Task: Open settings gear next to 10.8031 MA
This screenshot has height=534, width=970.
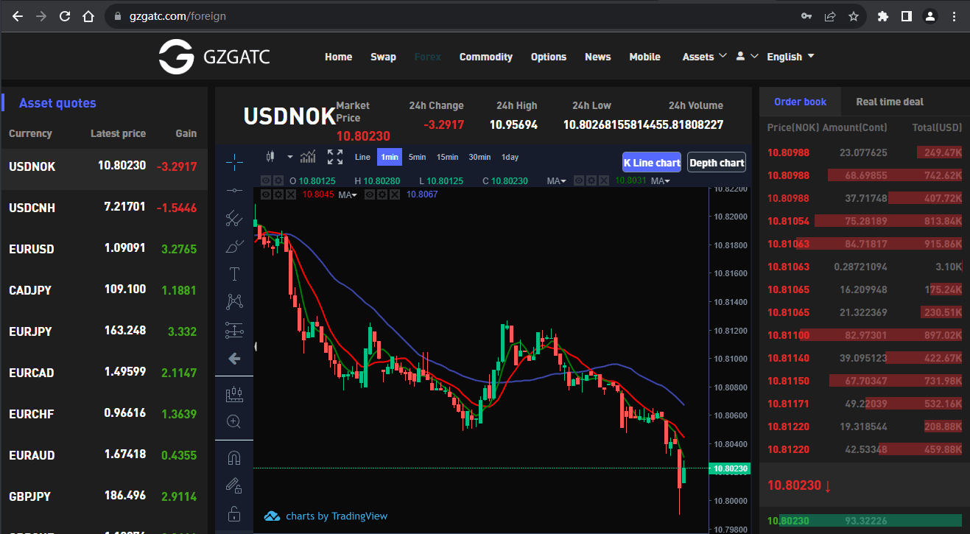Action: [591, 181]
